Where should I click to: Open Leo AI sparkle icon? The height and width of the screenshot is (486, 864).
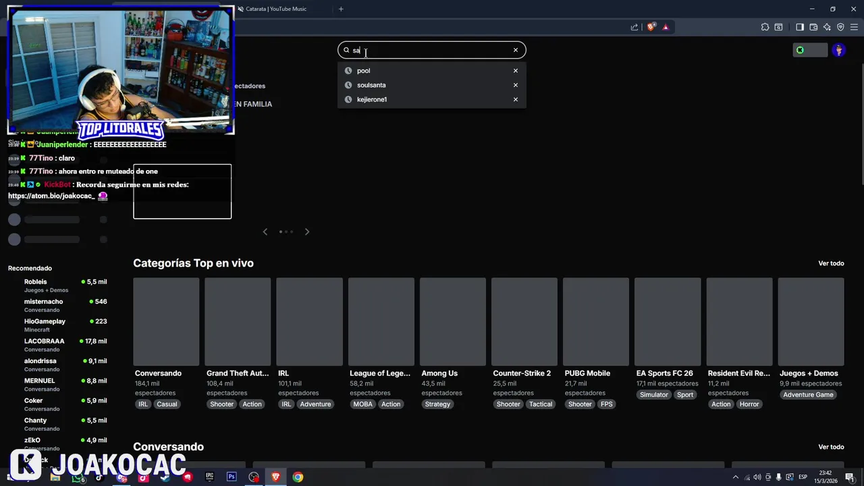pyautogui.click(x=827, y=27)
